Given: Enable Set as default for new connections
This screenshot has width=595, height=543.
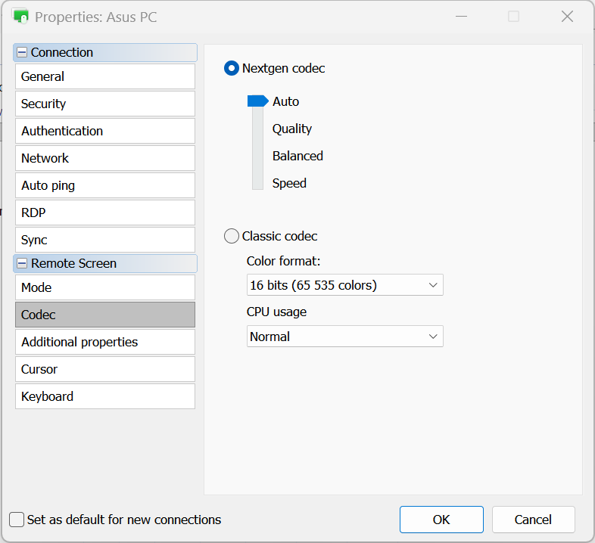Looking at the screenshot, I should coord(17,520).
